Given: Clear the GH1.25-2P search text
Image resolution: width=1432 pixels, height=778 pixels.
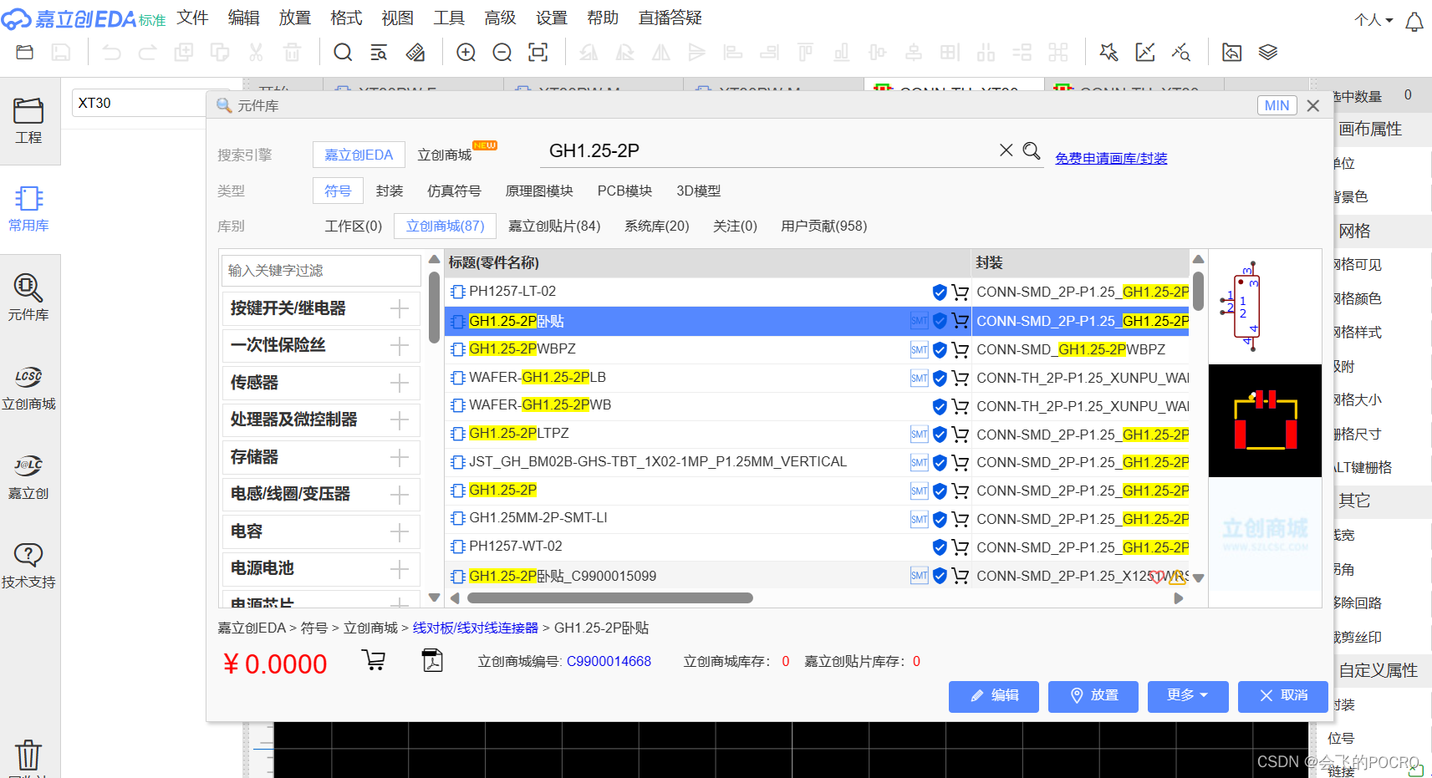Looking at the screenshot, I should click(x=1006, y=150).
